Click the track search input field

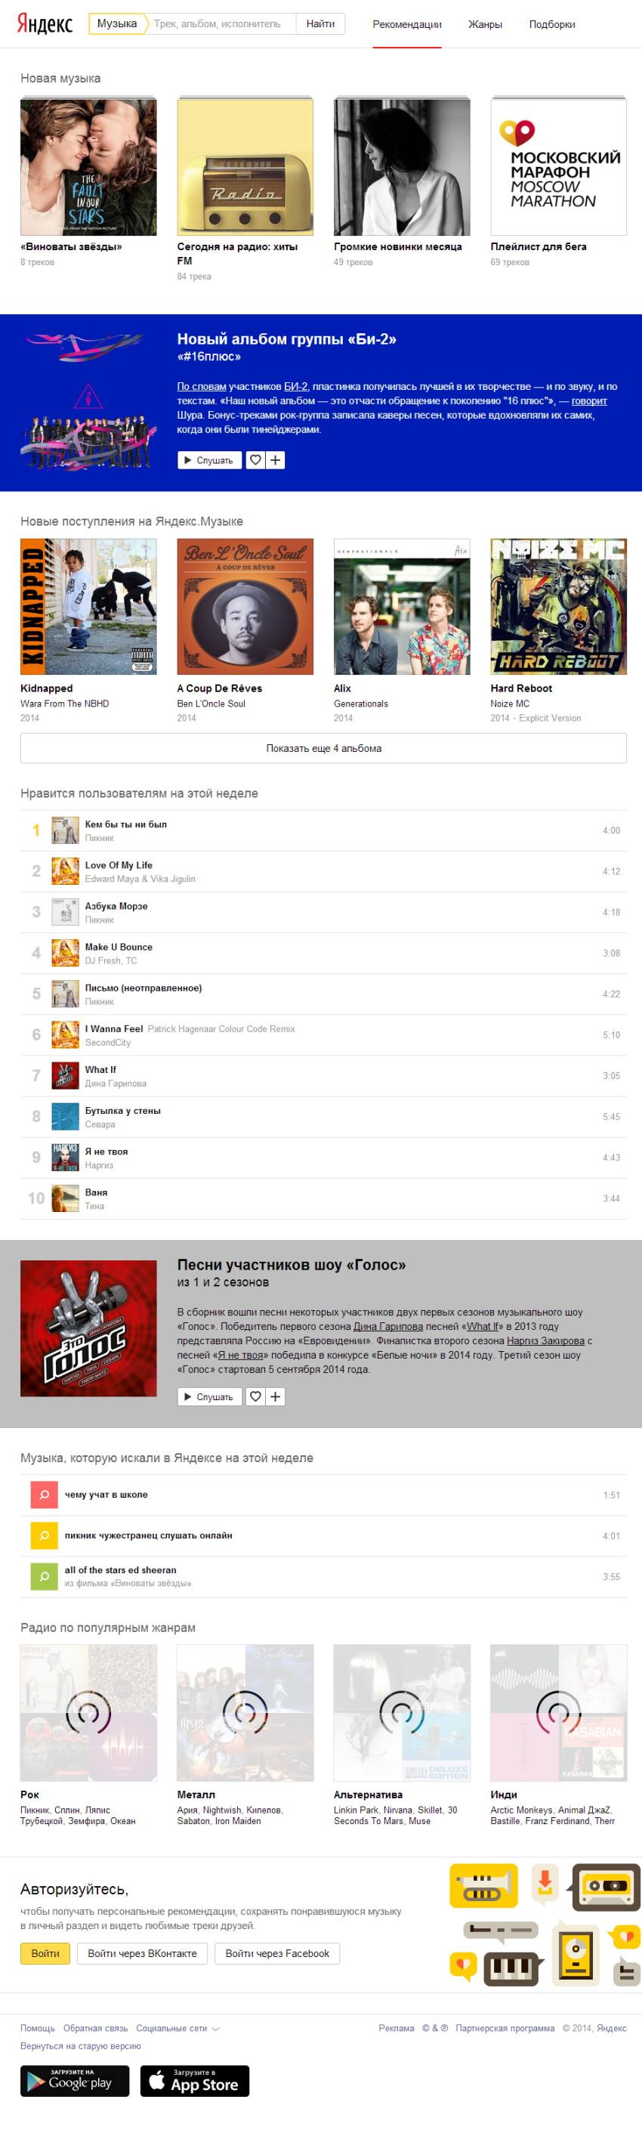(222, 23)
